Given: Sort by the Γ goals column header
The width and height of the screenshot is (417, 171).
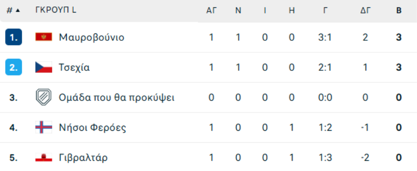Looking at the screenshot, I should pyautogui.click(x=325, y=10).
